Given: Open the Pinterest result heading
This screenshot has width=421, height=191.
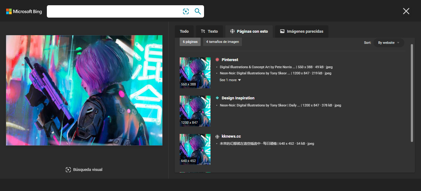Looking at the screenshot, I should (x=230, y=60).
